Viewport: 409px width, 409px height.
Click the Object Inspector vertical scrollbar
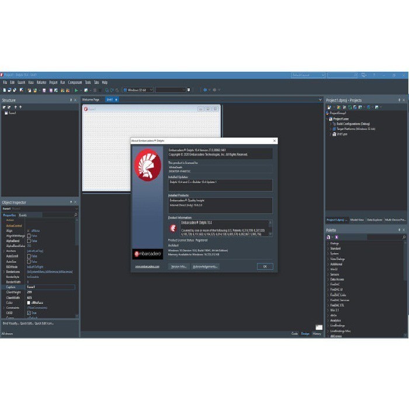(x=77, y=268)
